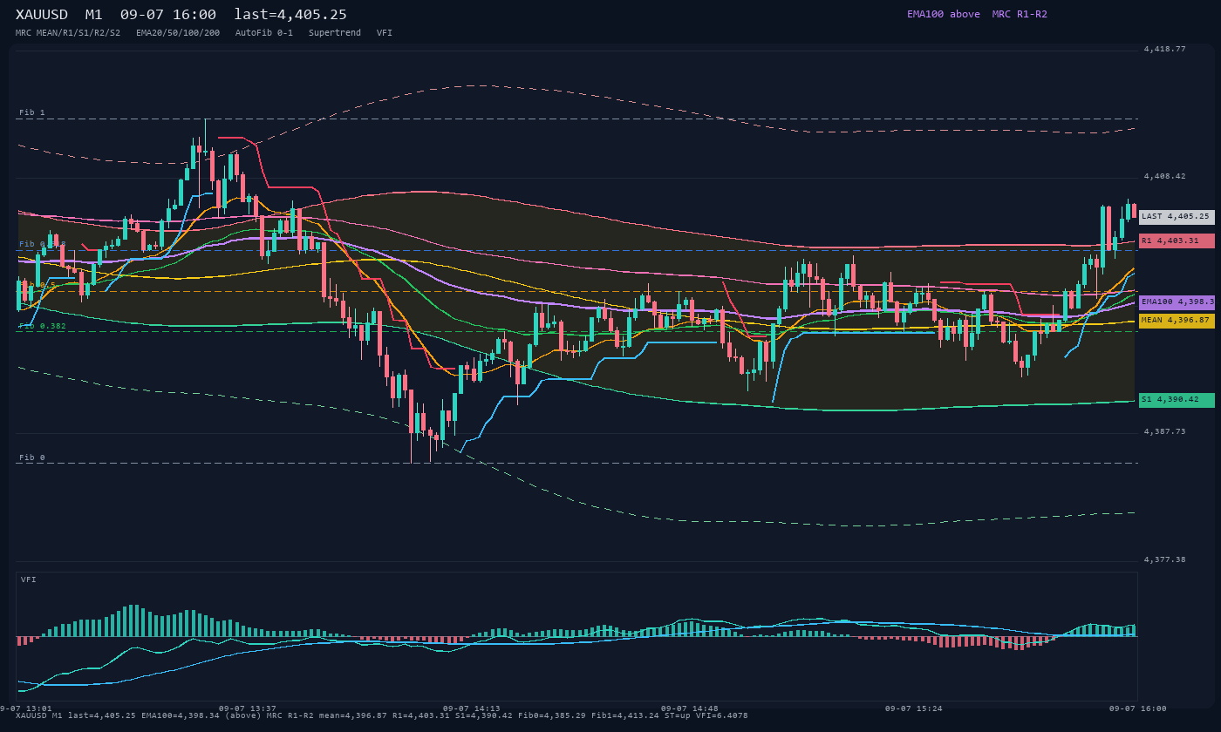Click the 'VFI' entry in the top legend row

[385, 32]
